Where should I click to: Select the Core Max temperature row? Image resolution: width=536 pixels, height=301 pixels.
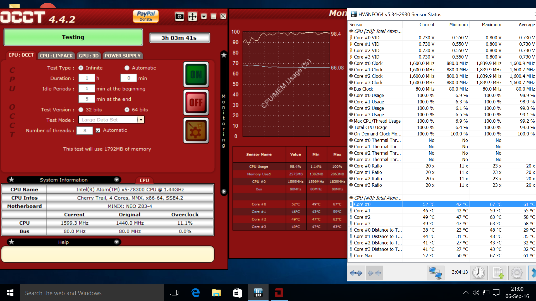(x=442, y=256)
